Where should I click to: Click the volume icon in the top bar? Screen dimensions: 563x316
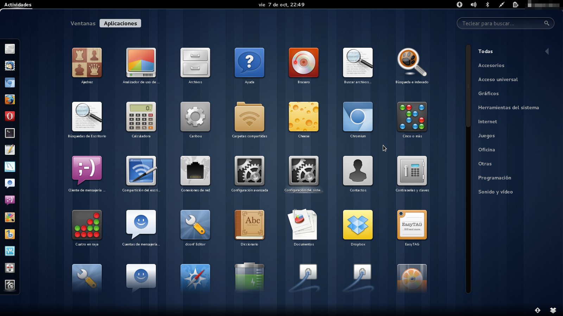[473, 5]
